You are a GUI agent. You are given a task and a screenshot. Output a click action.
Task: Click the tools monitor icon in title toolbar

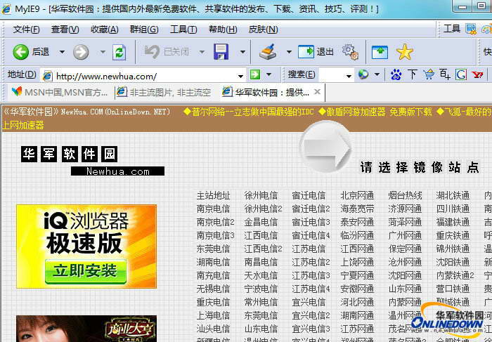pyautogui.click(x=471, y=29)
